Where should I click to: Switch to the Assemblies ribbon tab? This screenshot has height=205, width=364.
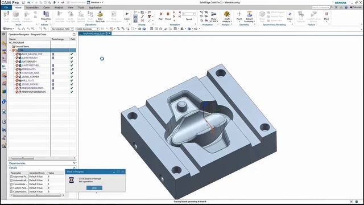pos(32,7)
